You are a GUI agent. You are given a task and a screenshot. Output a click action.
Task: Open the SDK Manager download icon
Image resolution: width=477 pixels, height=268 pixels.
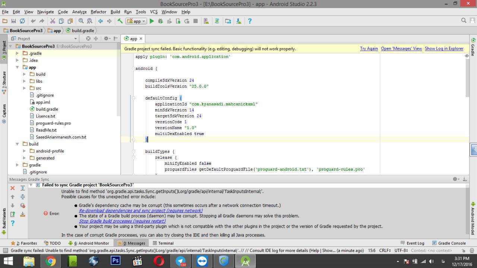(x=238, y=21)
